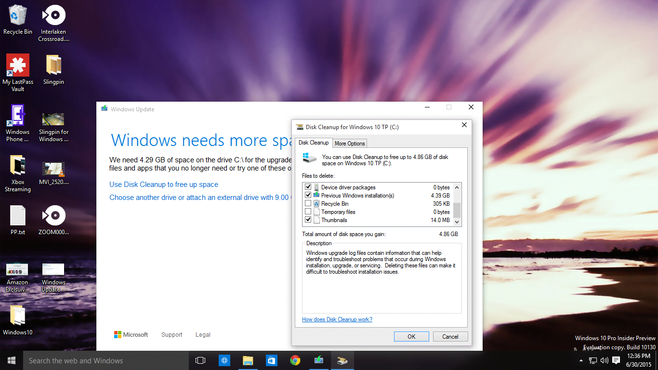Open Xbox Streaming folder icon
The image size is (658, 370).
18,174
